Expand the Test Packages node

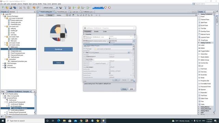click(3, 64)
